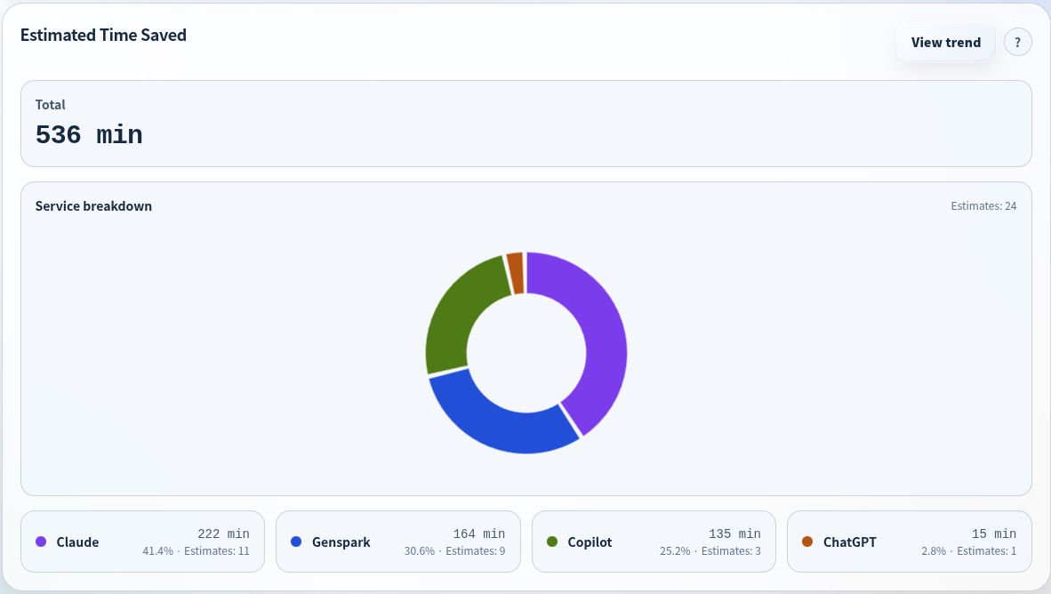Select the ChatGPT service card
Viewport: 1051px width, 594px height.
coord(910,542)
